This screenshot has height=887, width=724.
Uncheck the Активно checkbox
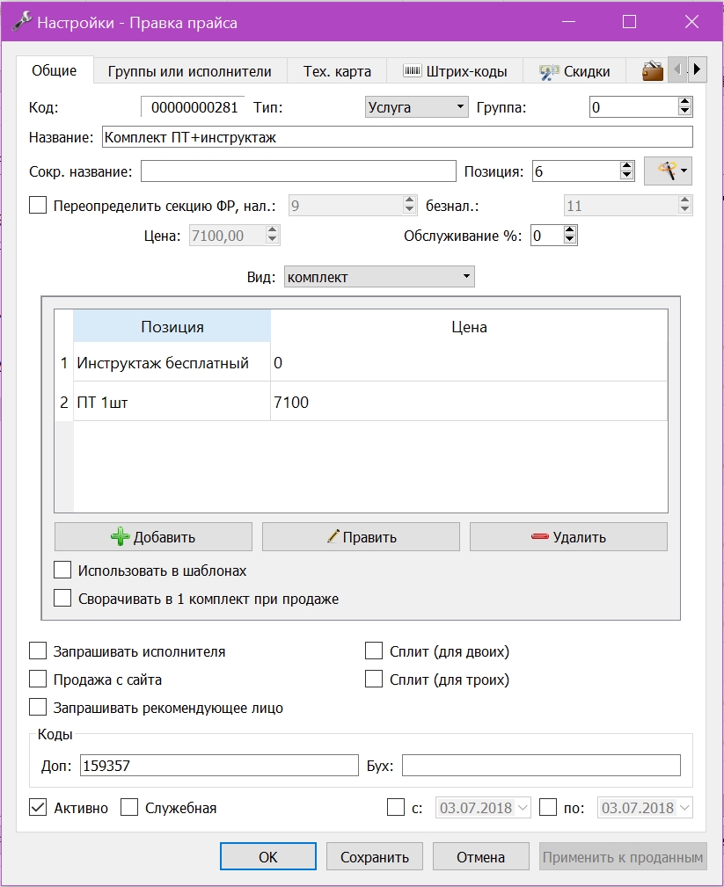(x=38, y=807)
